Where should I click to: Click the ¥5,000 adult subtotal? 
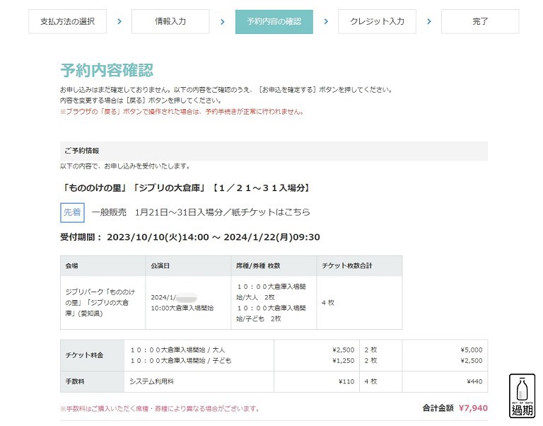[x=472, y=350]
